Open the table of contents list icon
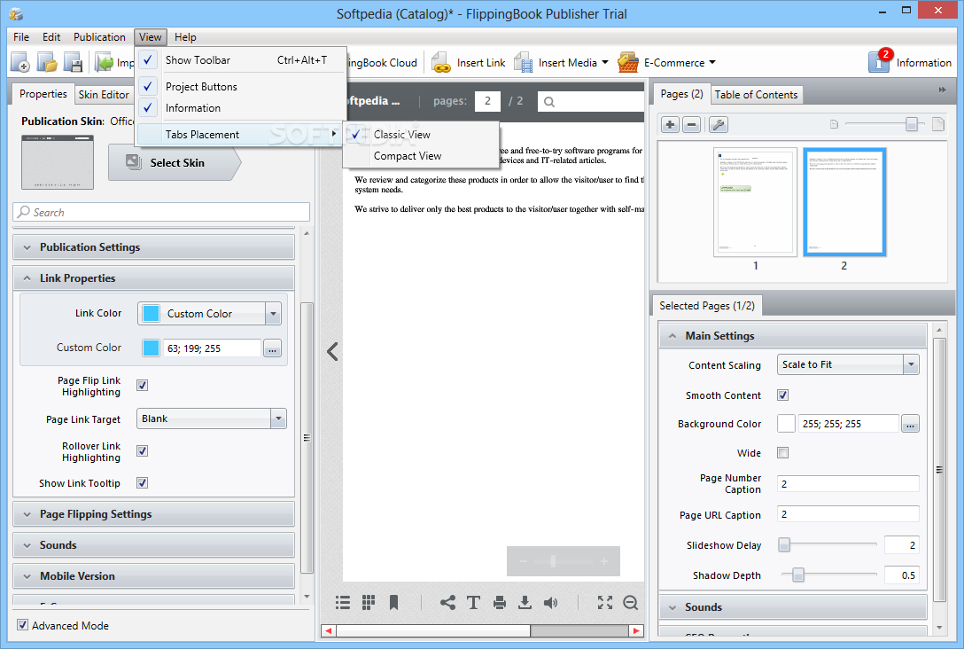 [x=342, y=602]
